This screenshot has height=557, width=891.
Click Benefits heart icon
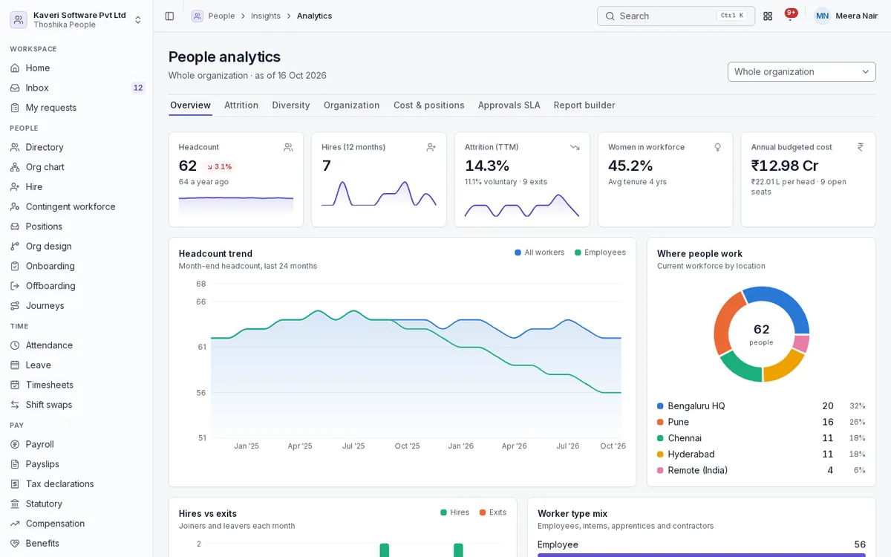tap(15, 544)
